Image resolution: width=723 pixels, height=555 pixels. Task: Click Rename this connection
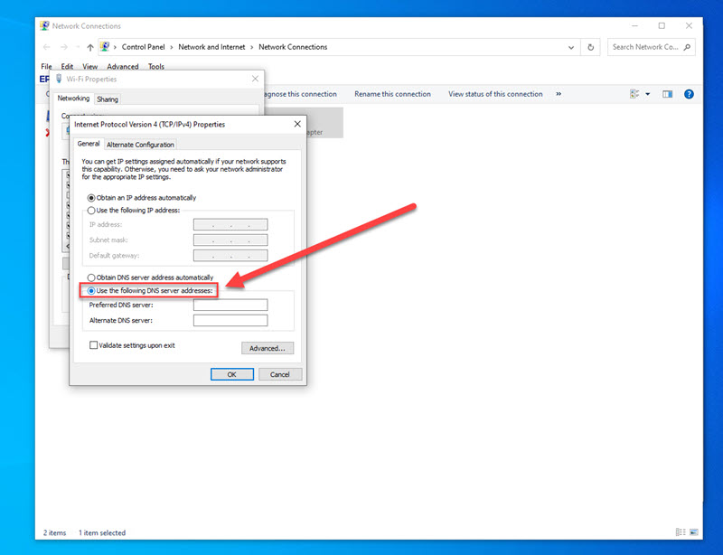click(392, 94)
